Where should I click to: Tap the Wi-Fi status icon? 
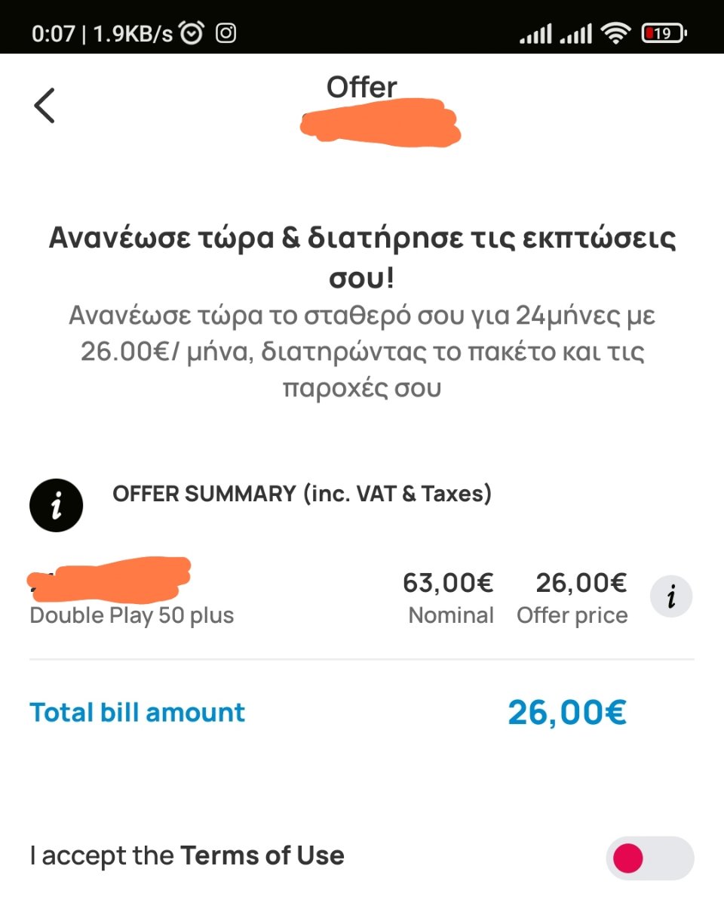pyautogui.click(x=616, y=33)
